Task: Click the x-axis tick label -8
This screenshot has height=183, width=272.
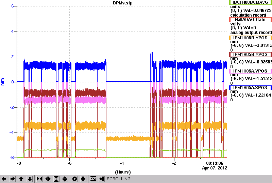Action: [19, 163]
